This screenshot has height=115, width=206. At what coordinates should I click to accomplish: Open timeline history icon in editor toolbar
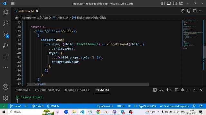(183, 11)
